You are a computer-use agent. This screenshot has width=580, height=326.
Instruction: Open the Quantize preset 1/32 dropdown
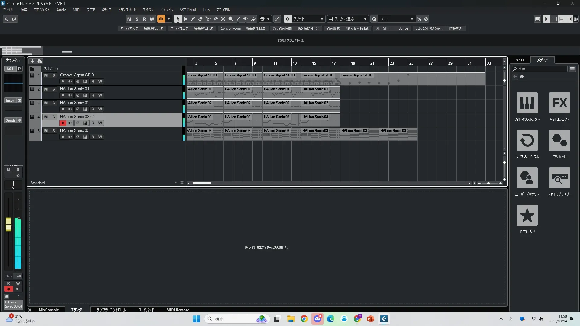click(411, 19)
